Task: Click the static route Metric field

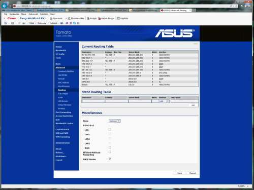Action: click(x=155, y=101)
